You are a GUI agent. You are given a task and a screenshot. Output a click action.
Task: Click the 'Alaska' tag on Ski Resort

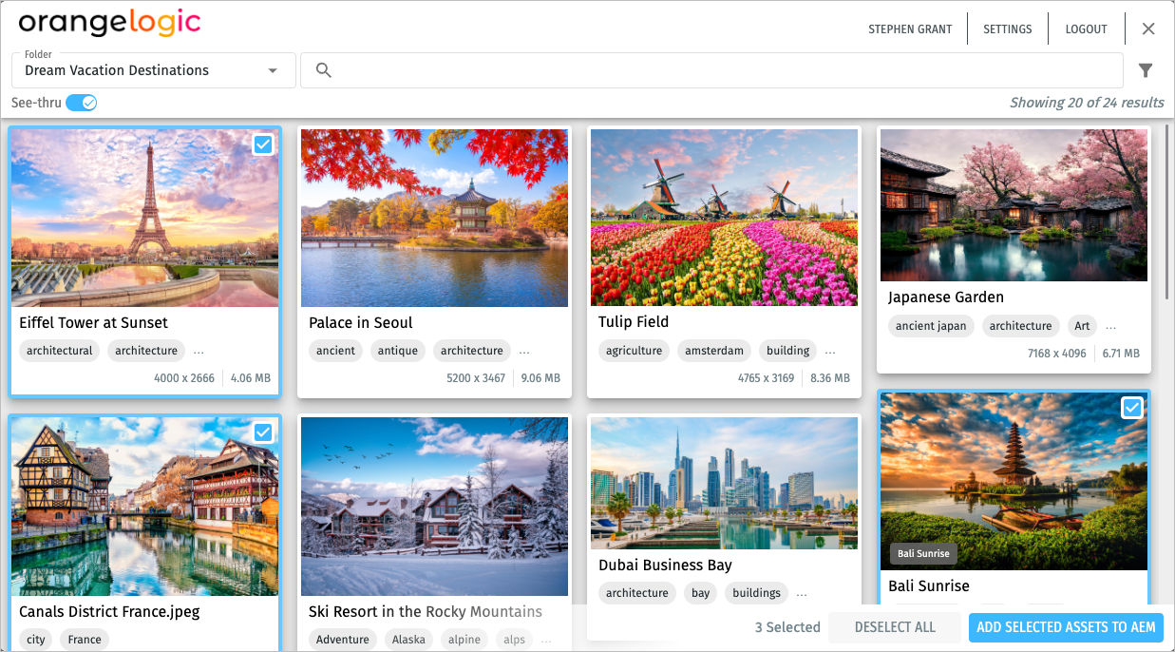[409, 640]
